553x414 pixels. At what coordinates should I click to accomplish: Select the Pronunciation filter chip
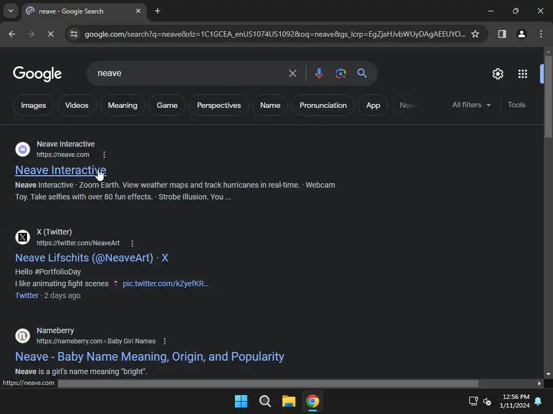click(323, 105)
